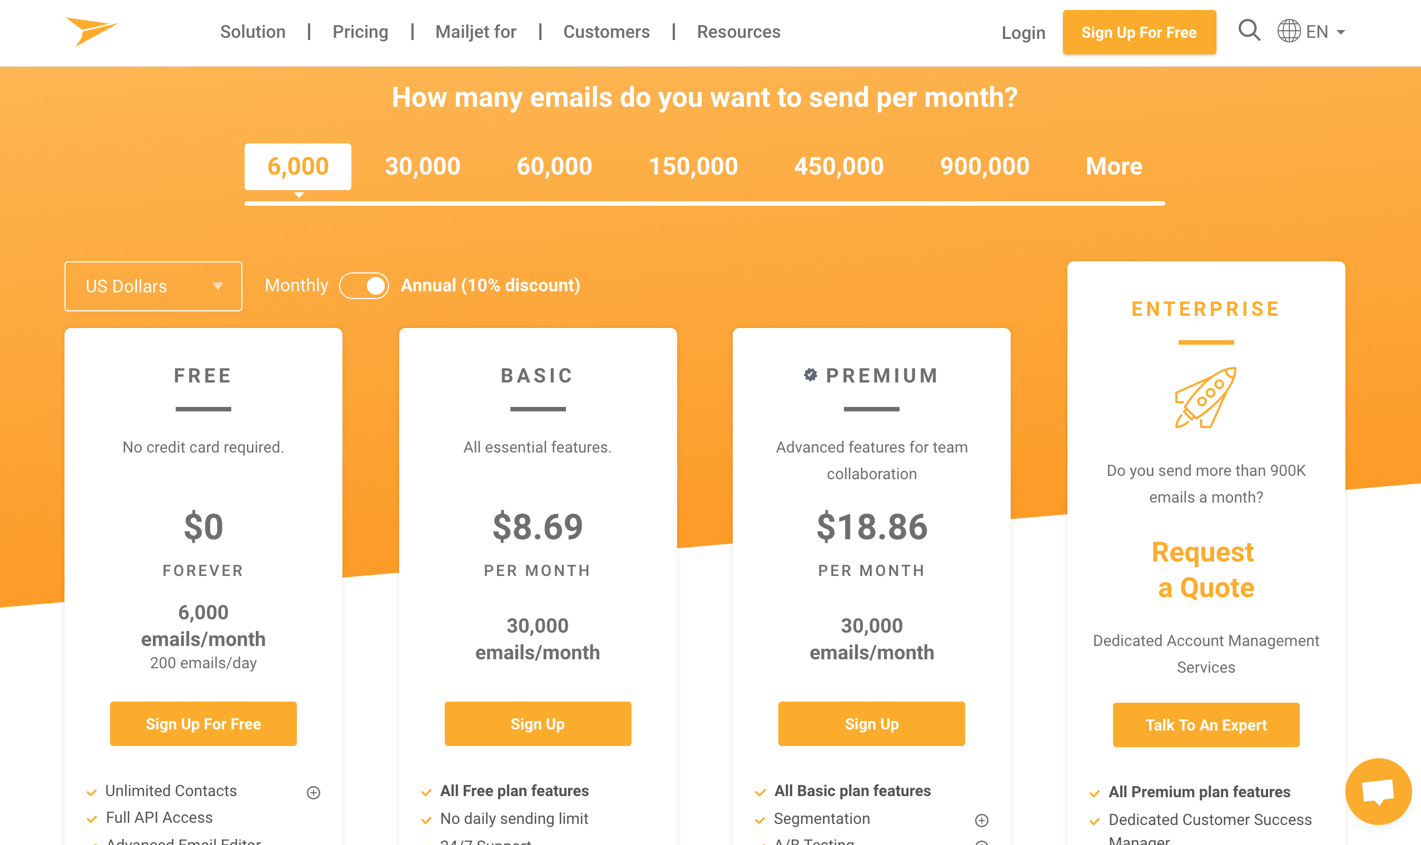Expand Segmentation details plus icon
The image size is (1421, 845).
click(981, 820)
